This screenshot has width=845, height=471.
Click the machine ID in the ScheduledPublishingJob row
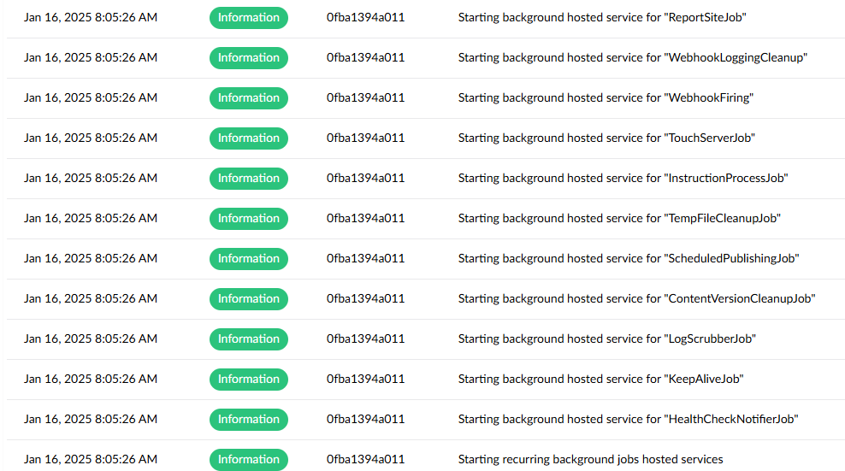point(365,258)
